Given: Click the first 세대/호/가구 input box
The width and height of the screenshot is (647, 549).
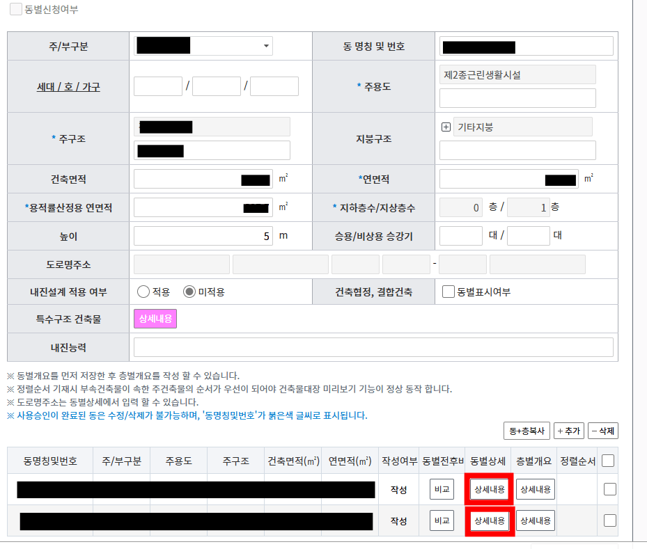Looking at the screenshot, I should click(157, 86).
